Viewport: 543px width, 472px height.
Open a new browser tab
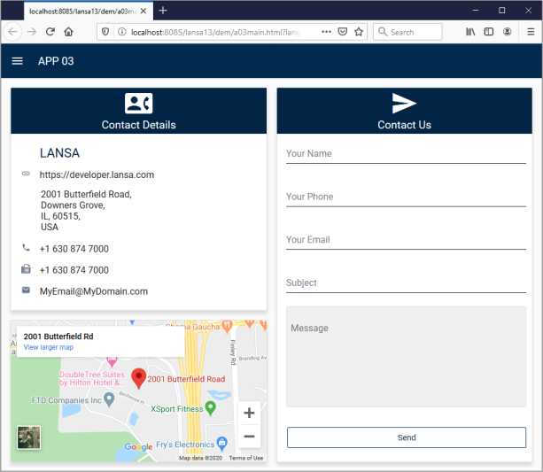[163, 11]
